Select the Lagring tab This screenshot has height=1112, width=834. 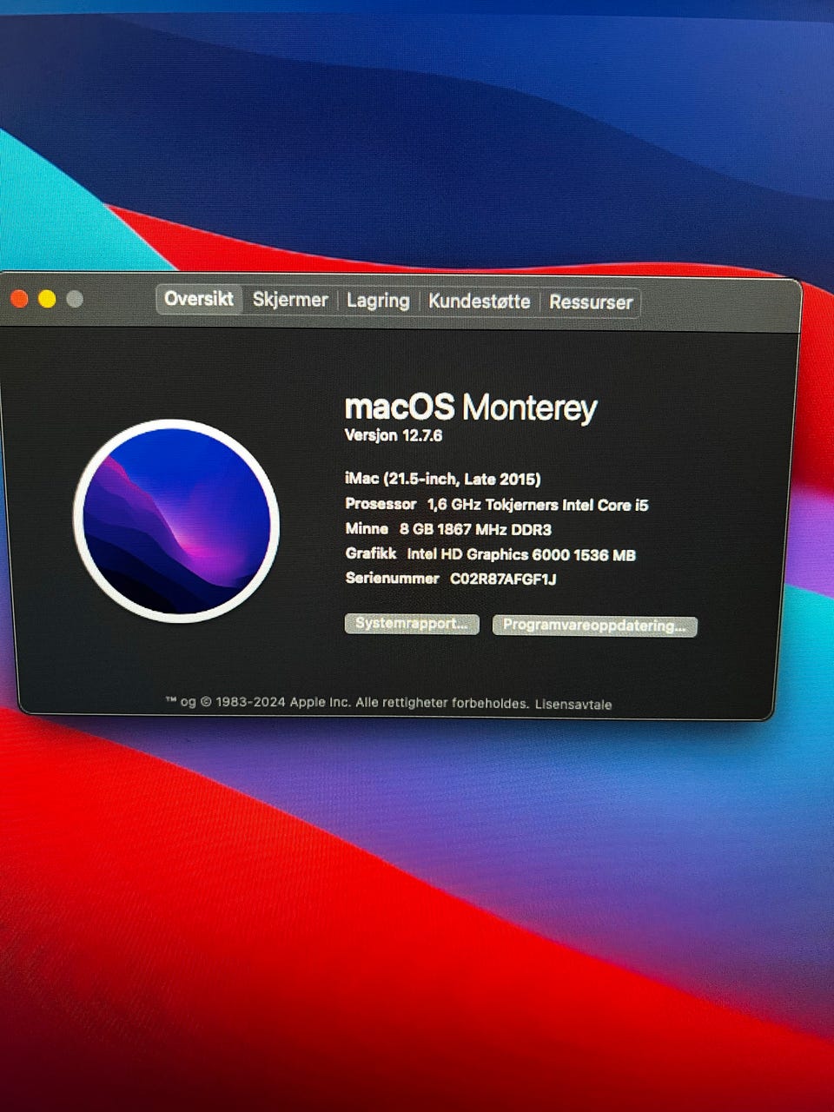coord(378,301)
